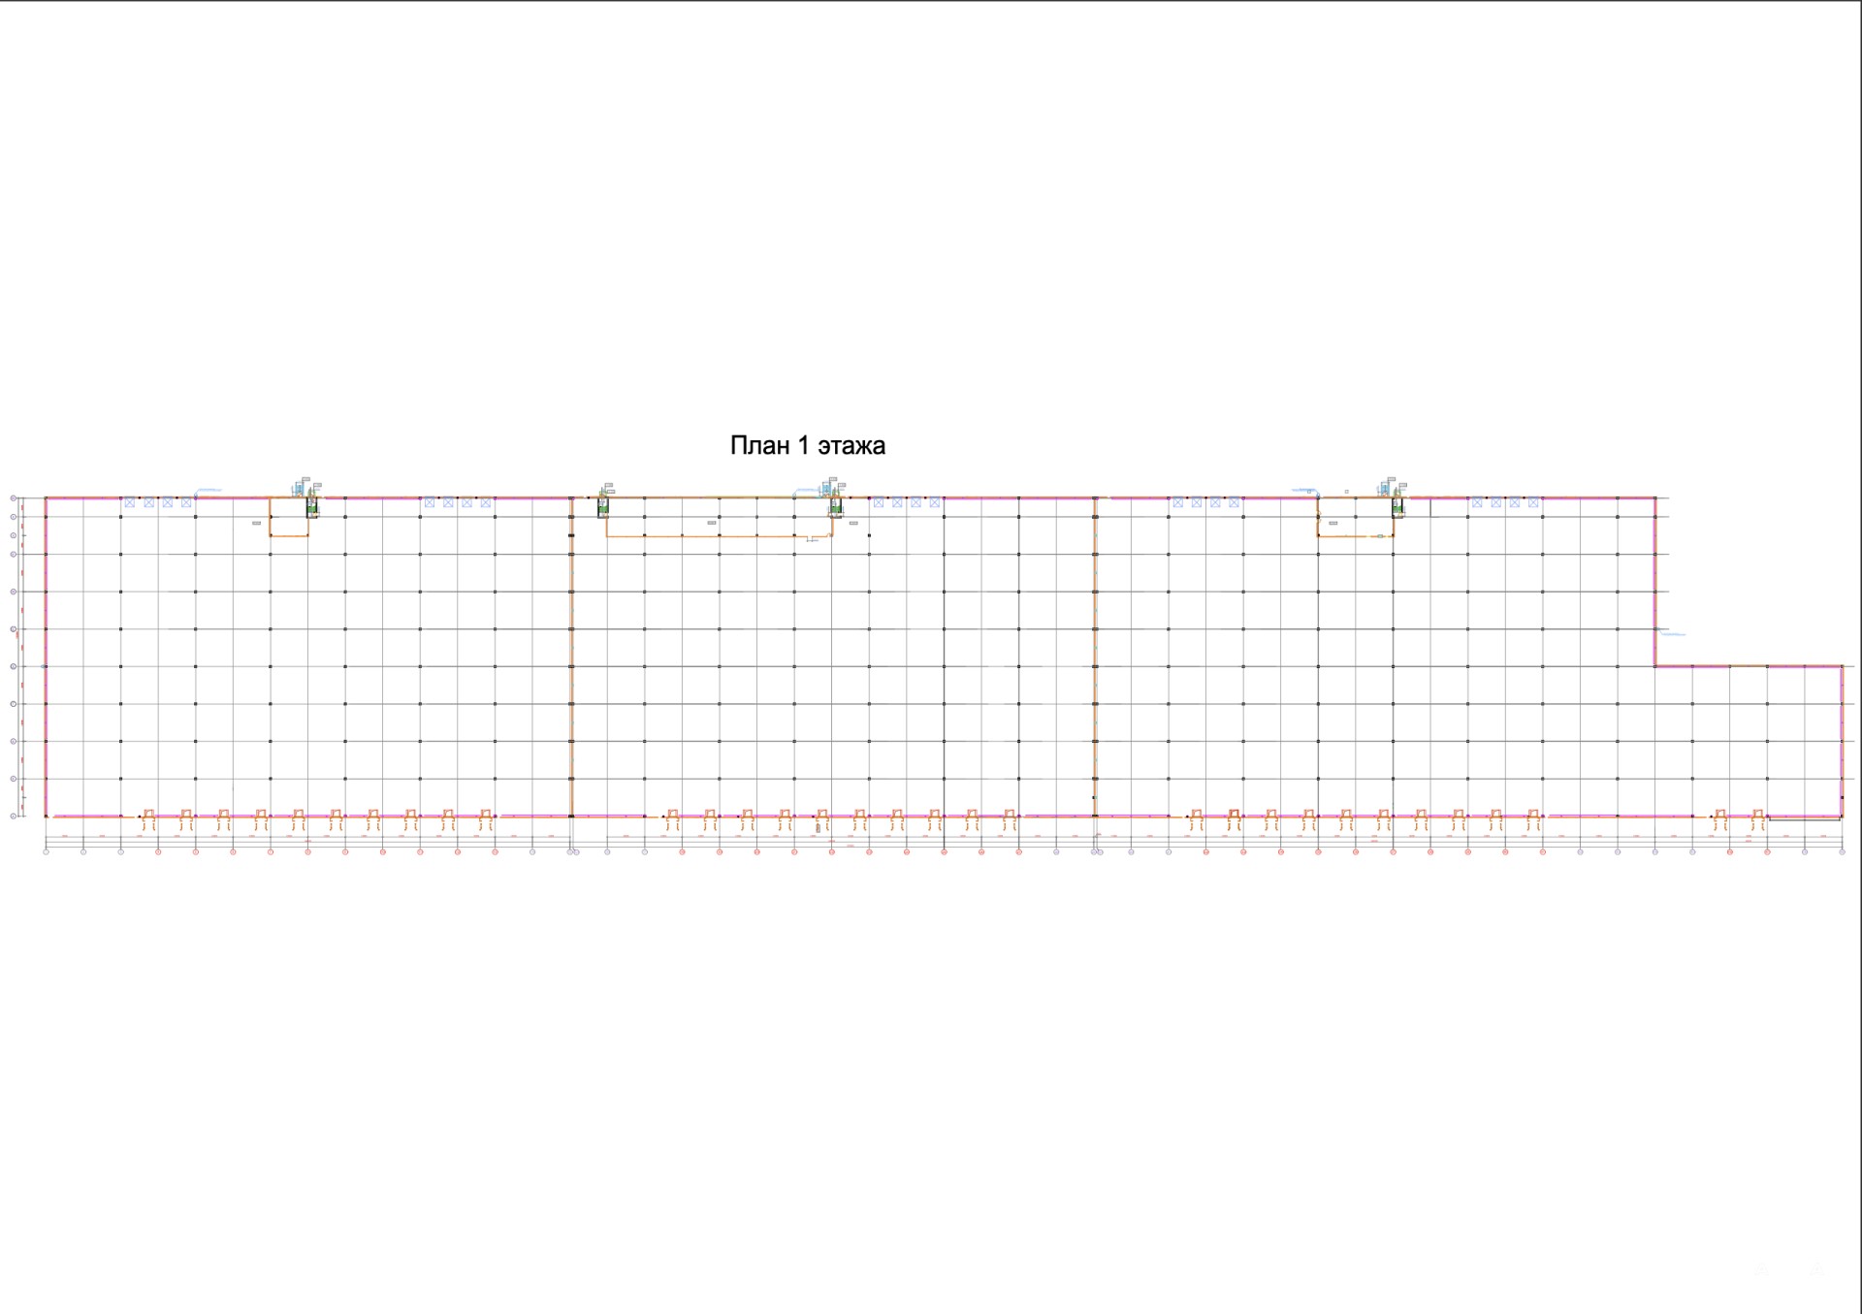1862x1314 pixels.
Task: Click the rightmost loading dock symbol
Action: (x=1757, y=819)
